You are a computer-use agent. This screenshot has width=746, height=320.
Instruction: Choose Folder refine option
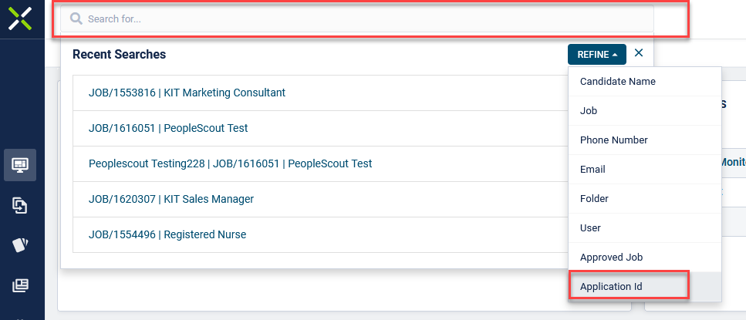595,199
